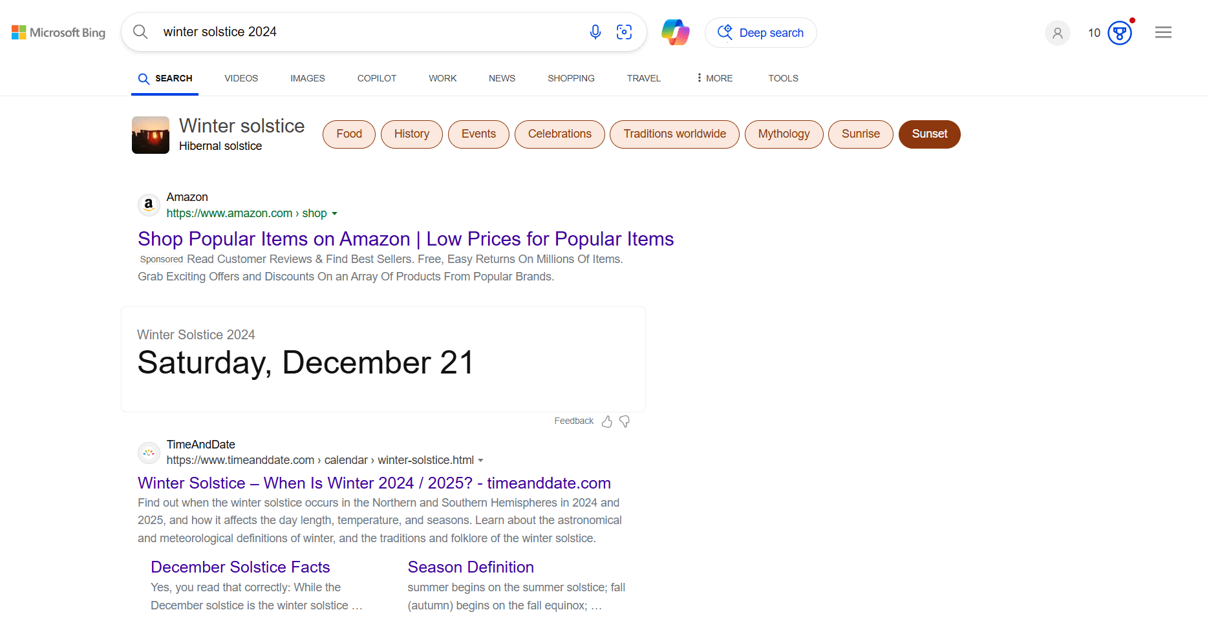
Task: Click the microphone voice search icon
Action: point(595,32)
